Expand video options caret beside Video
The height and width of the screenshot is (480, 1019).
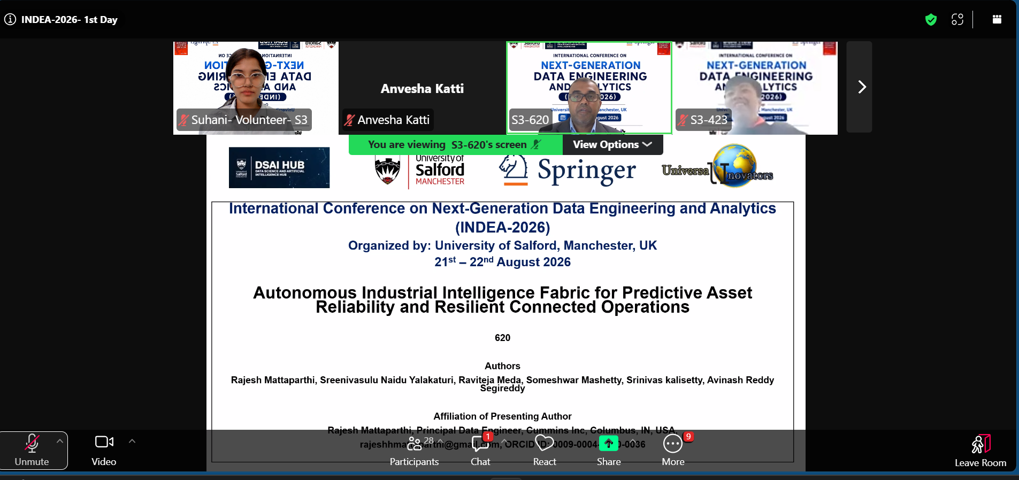pyautogui.click(x=132, y=442)
